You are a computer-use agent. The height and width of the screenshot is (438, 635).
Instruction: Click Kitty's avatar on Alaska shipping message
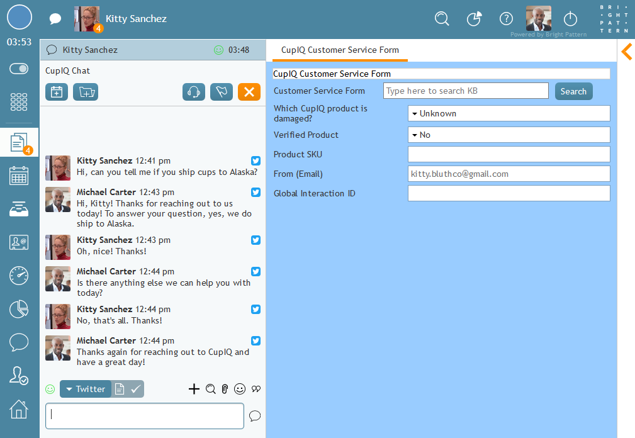click(58, 168)
